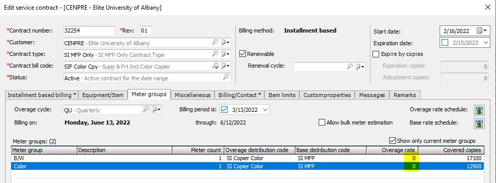Search customers with the magnifier icon
Screen dimensions: 496x183
coord(215,42)
